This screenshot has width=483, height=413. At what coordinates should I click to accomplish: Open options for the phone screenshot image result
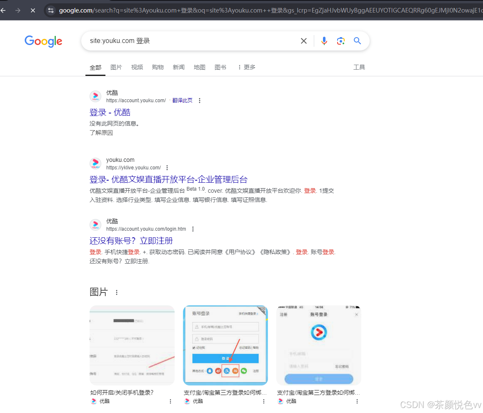click(357, 401)
